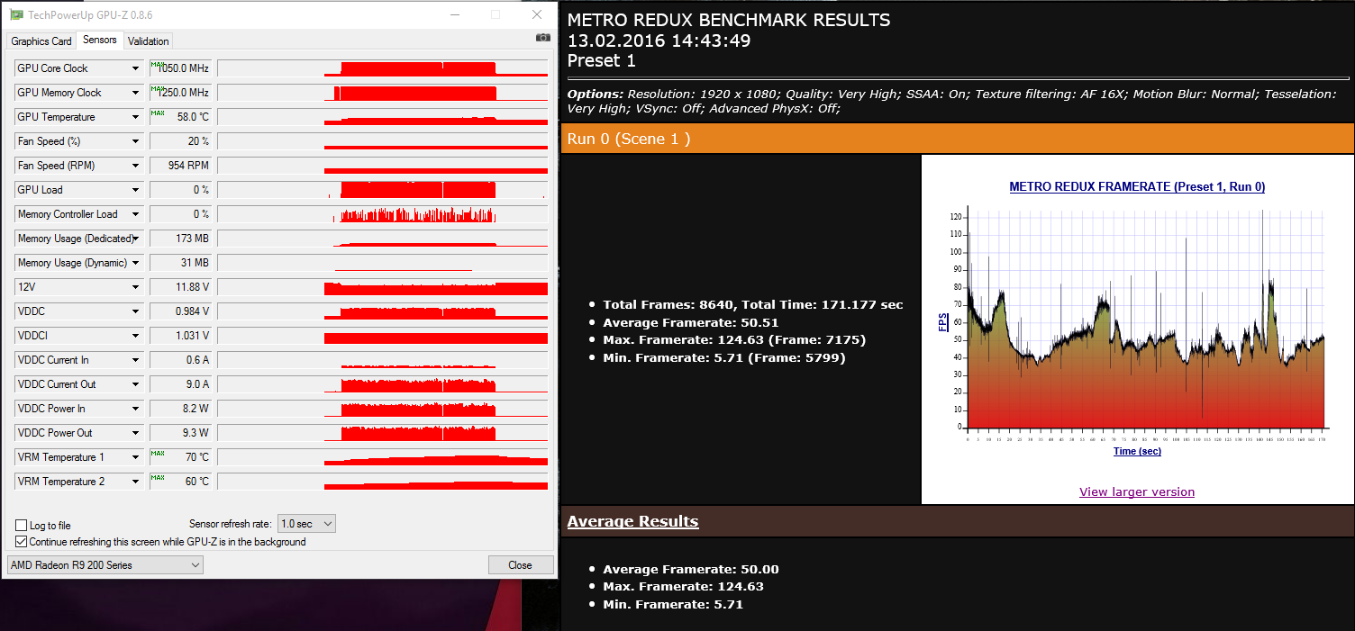Open the VRM Temperature 1 dropdown
The height and width of the screenshot is (631, 1355).
(136, 457)
